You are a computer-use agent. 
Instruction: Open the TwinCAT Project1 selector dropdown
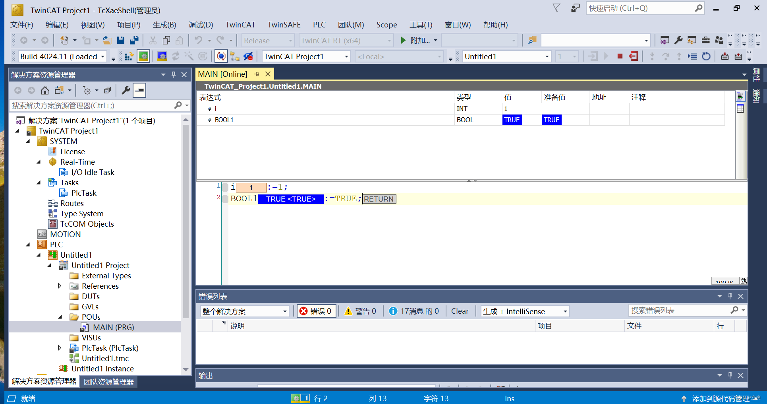click(346, 56)
